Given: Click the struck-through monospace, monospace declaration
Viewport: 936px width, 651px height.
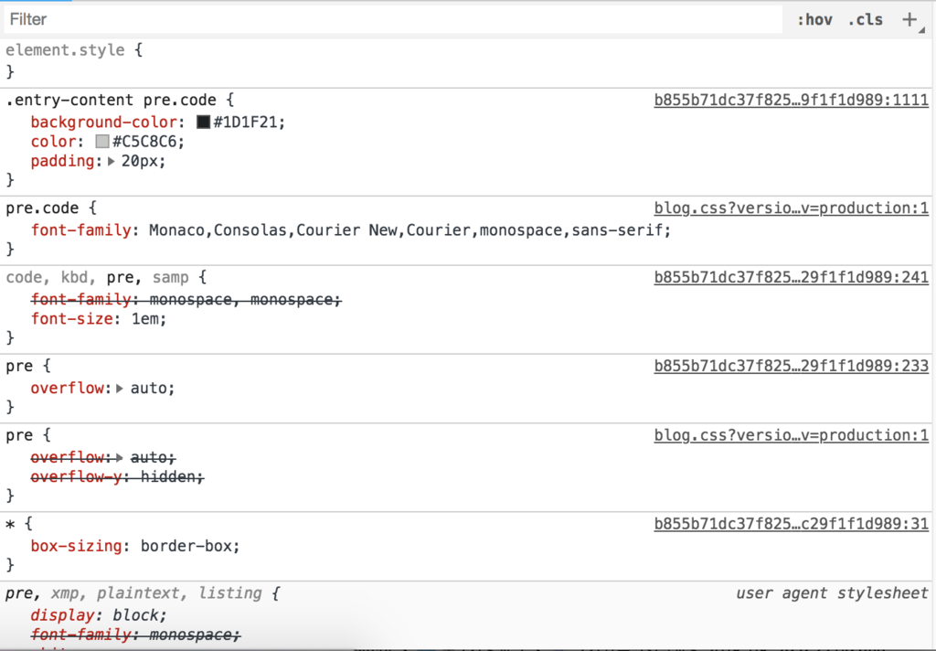Looking at the screenshot, I should click(x=186, y=299).
